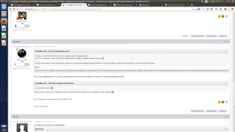The height and width of the screenshot is (132, 235).
Task: Open Ubuntu Dash home launcher
Action: [x=4, y=7]
